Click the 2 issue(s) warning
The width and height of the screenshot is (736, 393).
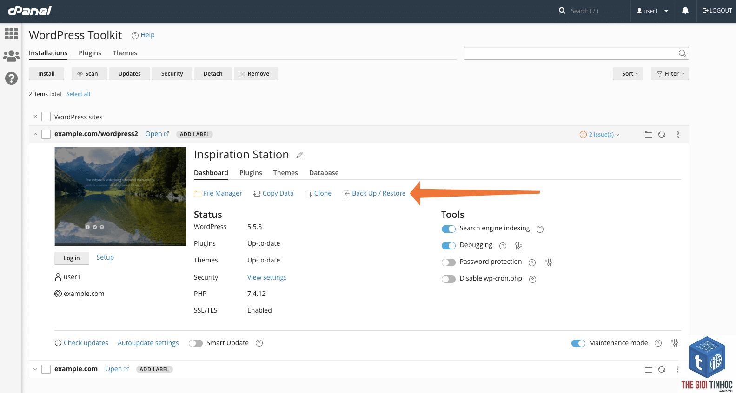point(599,134)
